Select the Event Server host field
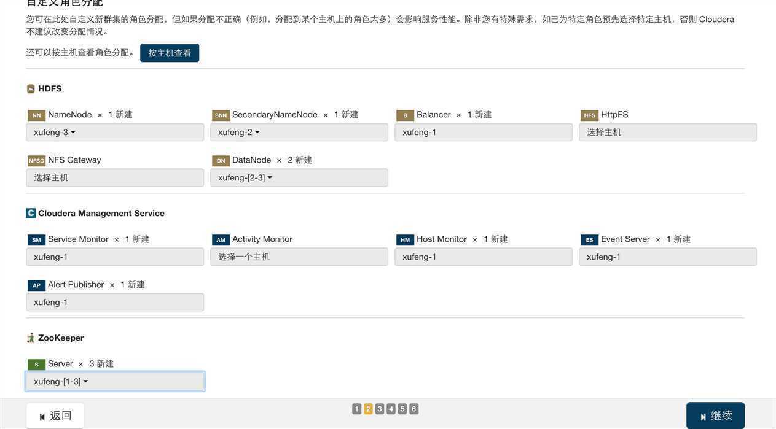 click(668, 257)
